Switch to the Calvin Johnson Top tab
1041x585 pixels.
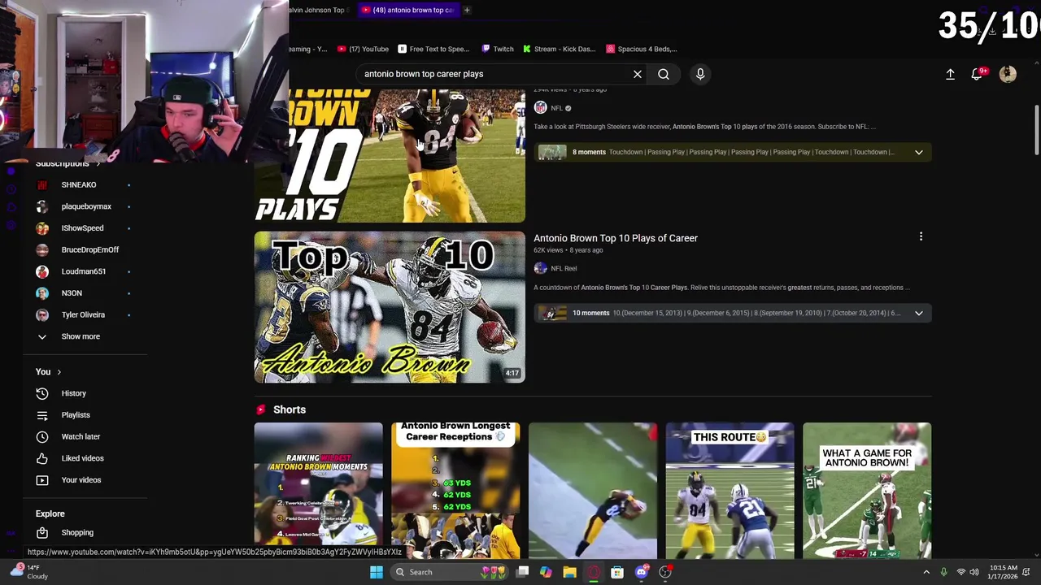(x=320, y=10)
